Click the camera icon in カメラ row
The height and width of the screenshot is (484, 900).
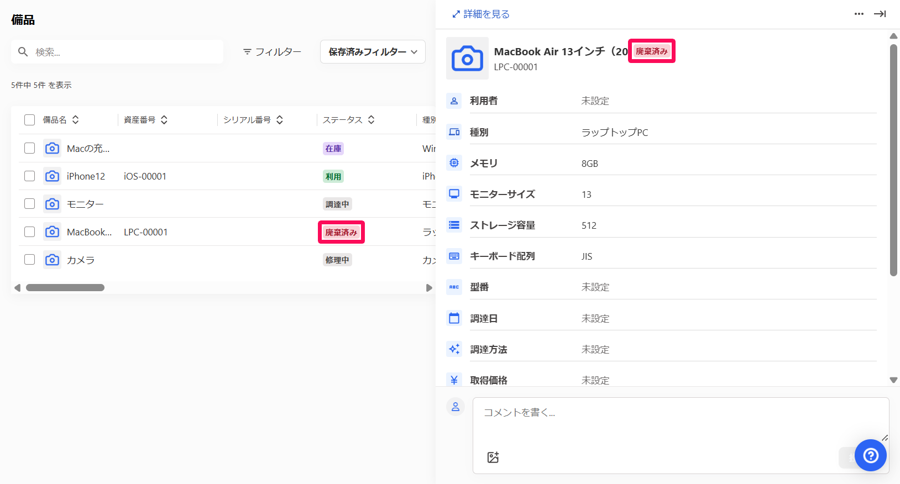52,260
